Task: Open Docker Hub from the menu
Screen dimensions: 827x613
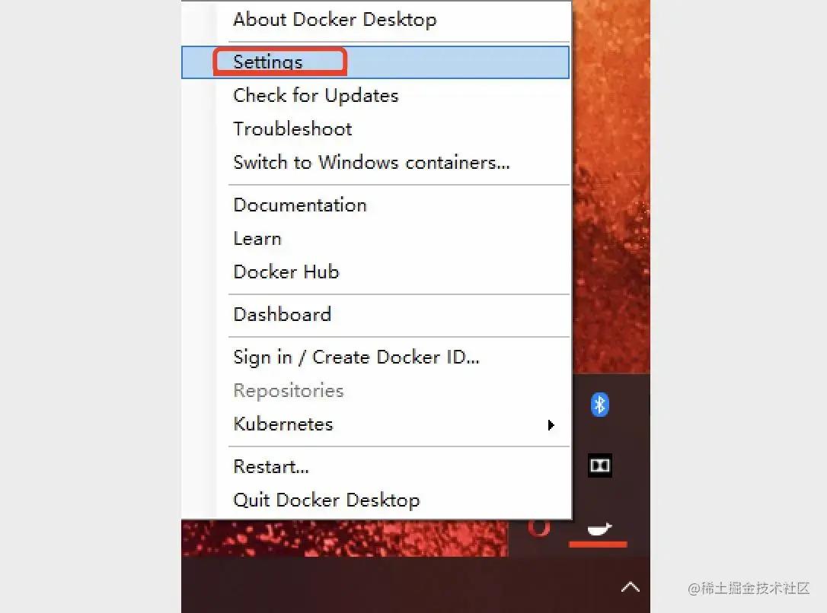Action: pos(375,272)
